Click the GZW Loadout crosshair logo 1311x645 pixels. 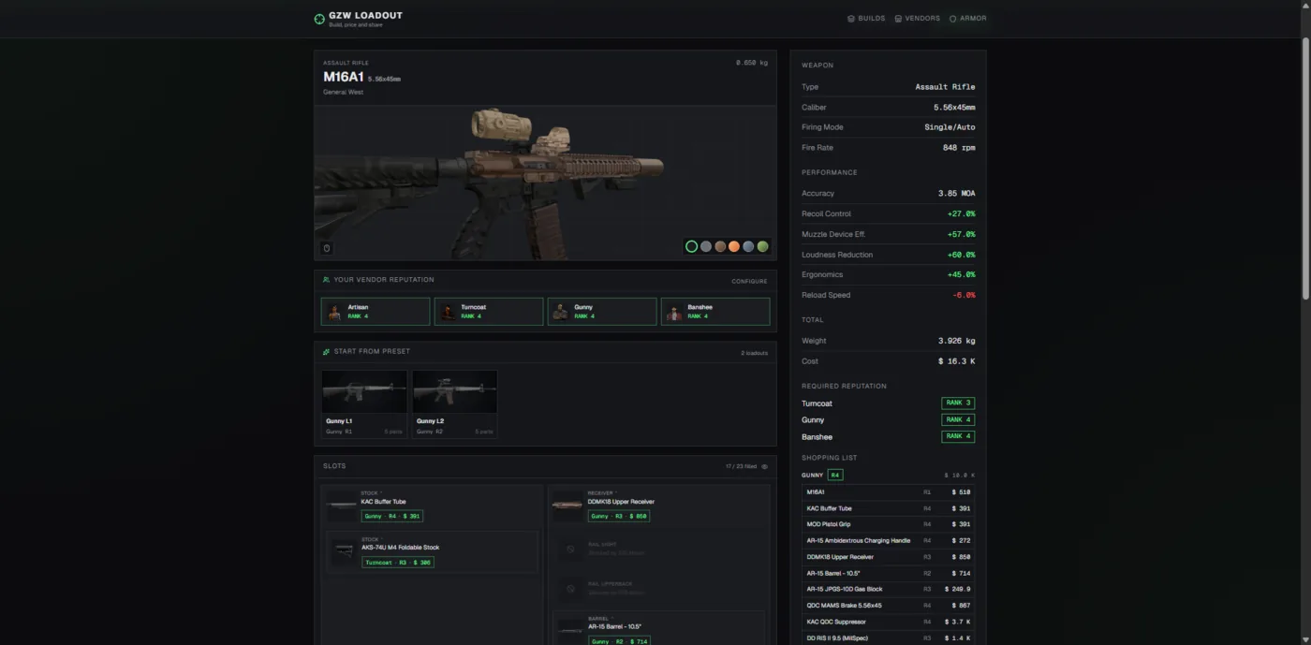[319, 19]
